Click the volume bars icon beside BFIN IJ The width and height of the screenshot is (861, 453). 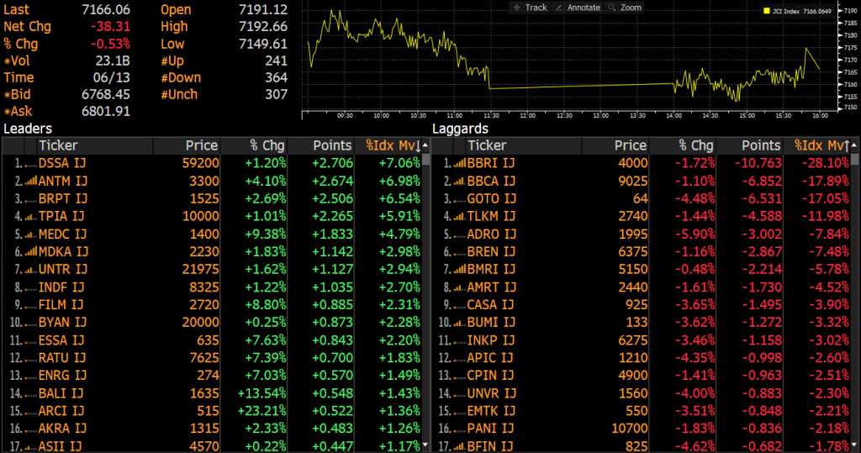460,446
